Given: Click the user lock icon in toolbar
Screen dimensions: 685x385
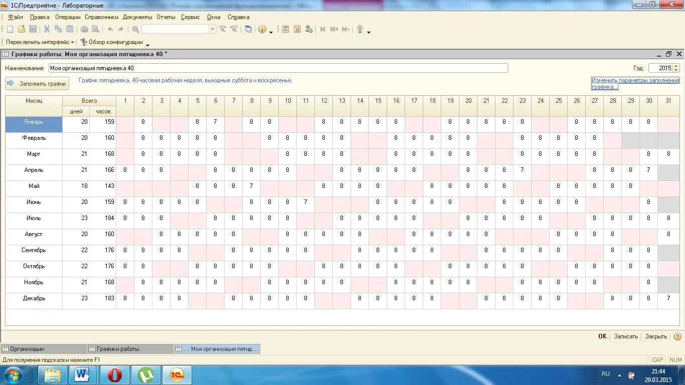Looking at the screenshot, I should tap(309, 29).
